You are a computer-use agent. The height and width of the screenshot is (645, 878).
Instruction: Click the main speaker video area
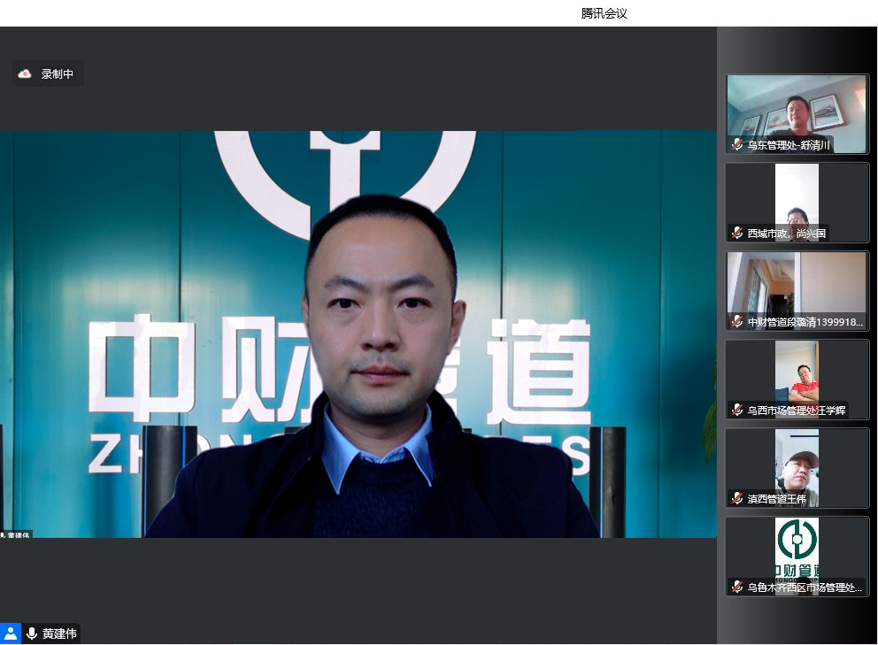tap(358, 336)
